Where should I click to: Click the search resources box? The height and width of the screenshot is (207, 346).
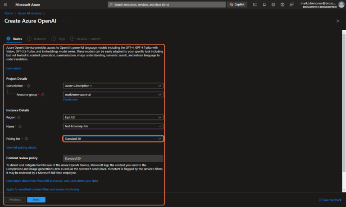coord(167,5)
